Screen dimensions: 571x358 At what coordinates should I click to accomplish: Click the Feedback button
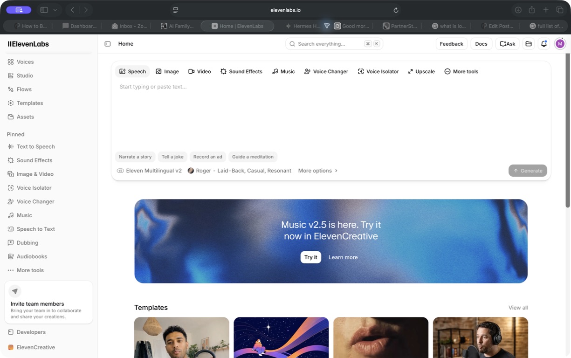pos(451,44)
